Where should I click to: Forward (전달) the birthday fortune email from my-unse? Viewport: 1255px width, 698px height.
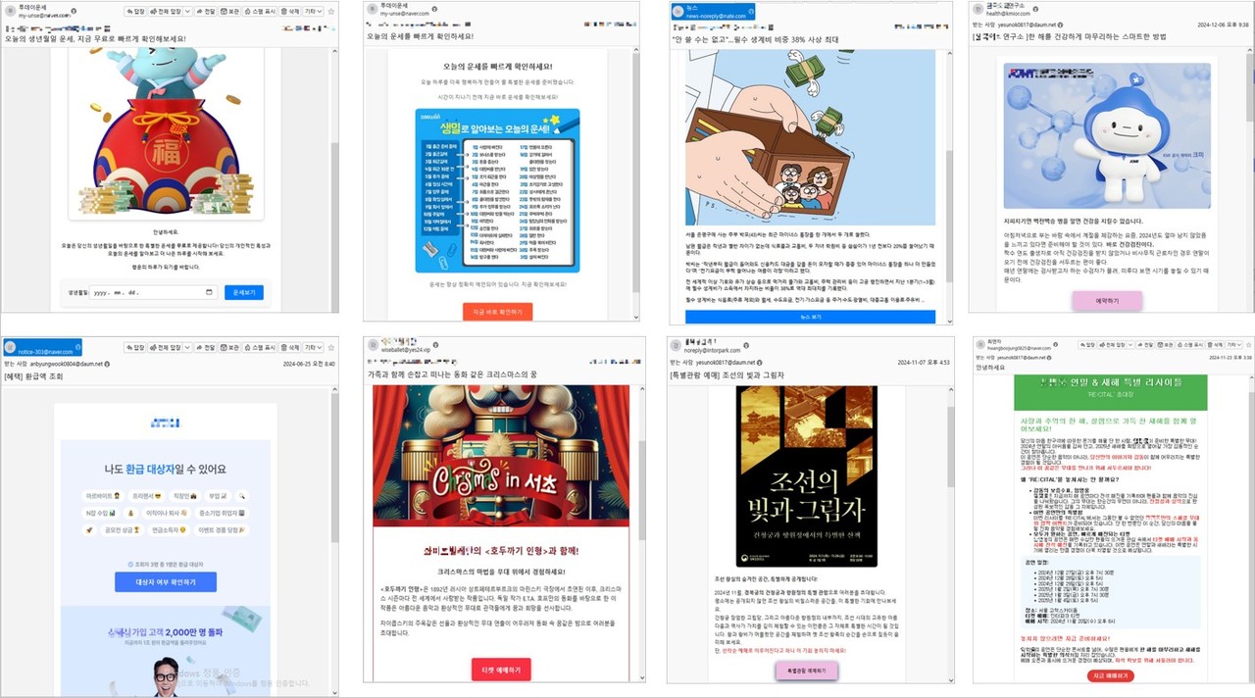207,12
